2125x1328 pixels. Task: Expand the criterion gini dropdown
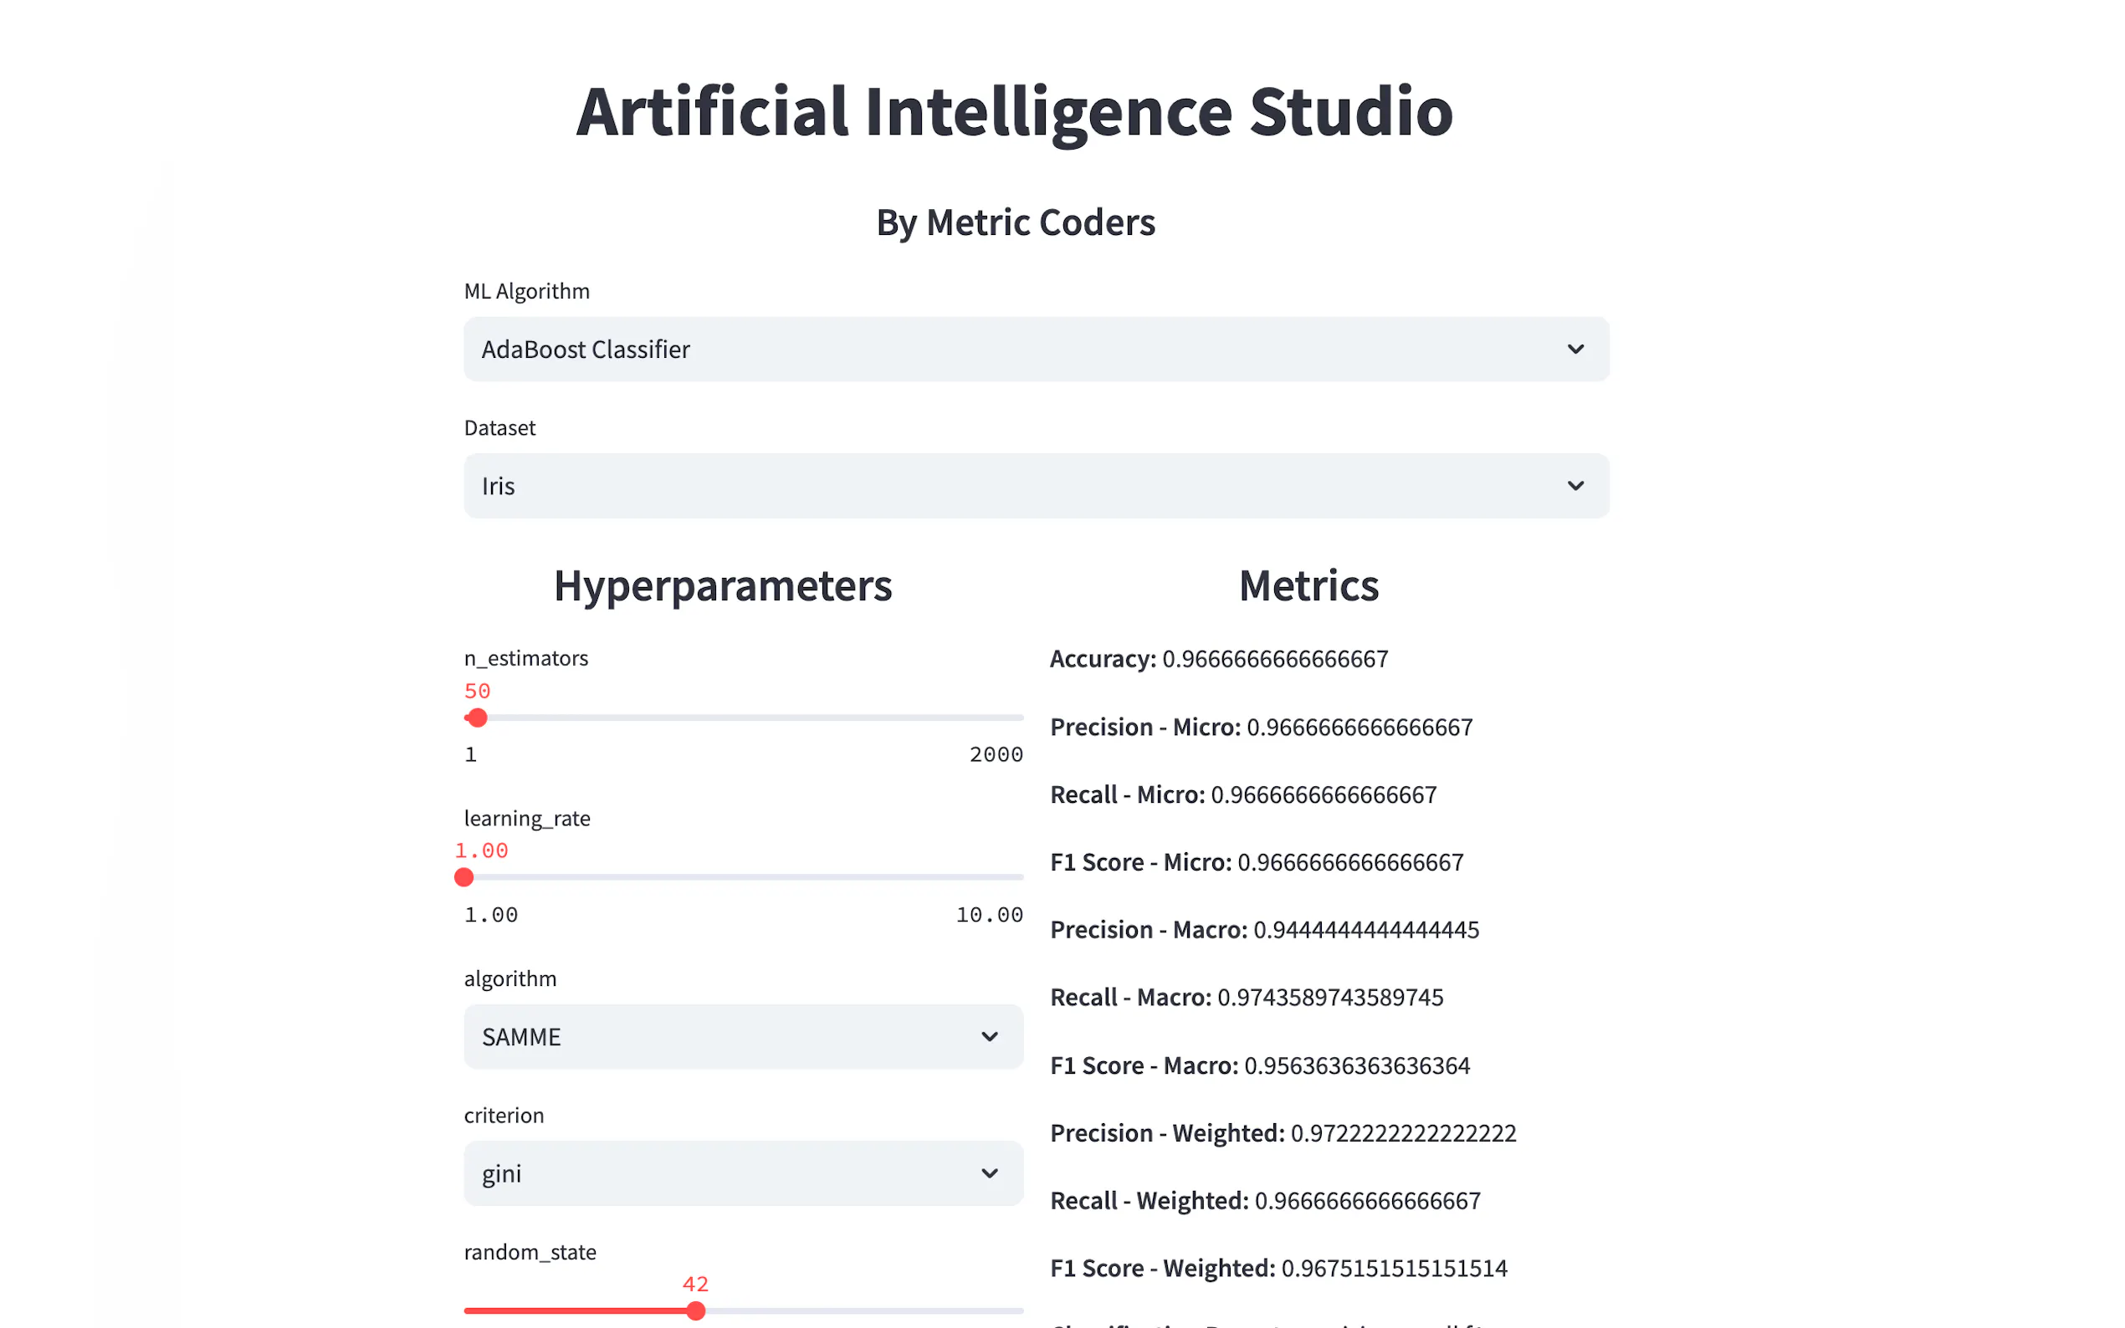pyautogui.click(x=703, y=1173)
